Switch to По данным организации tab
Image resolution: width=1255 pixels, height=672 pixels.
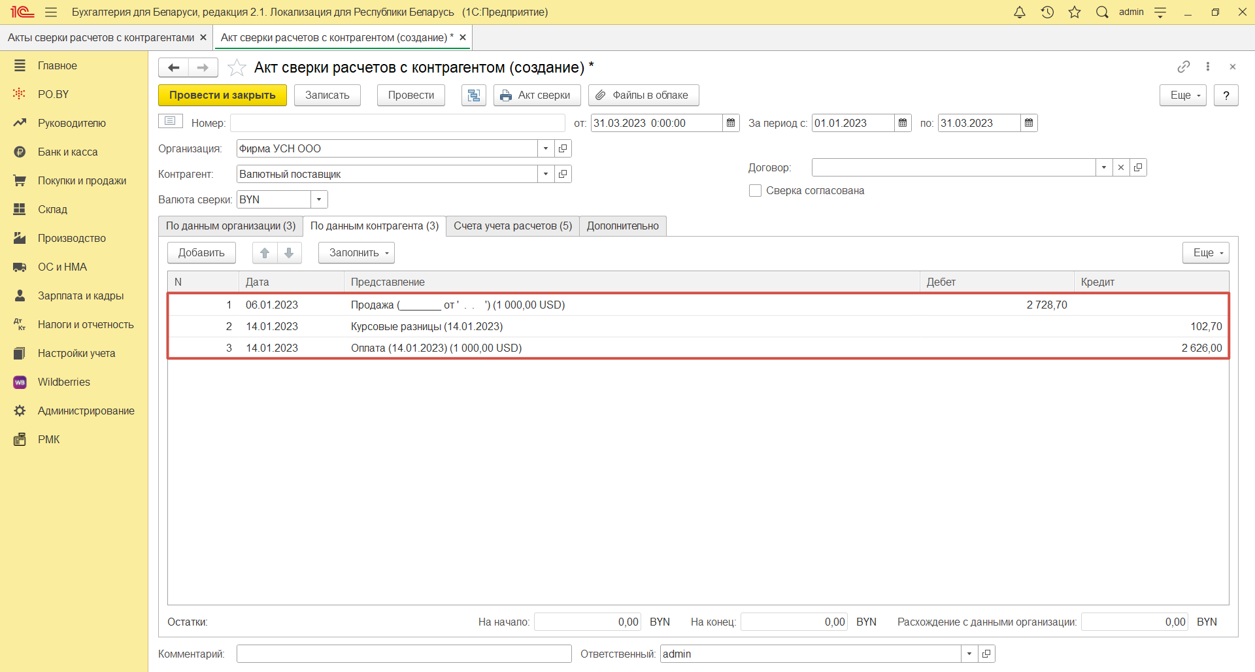pyautogui.click(x=230, y=226)
